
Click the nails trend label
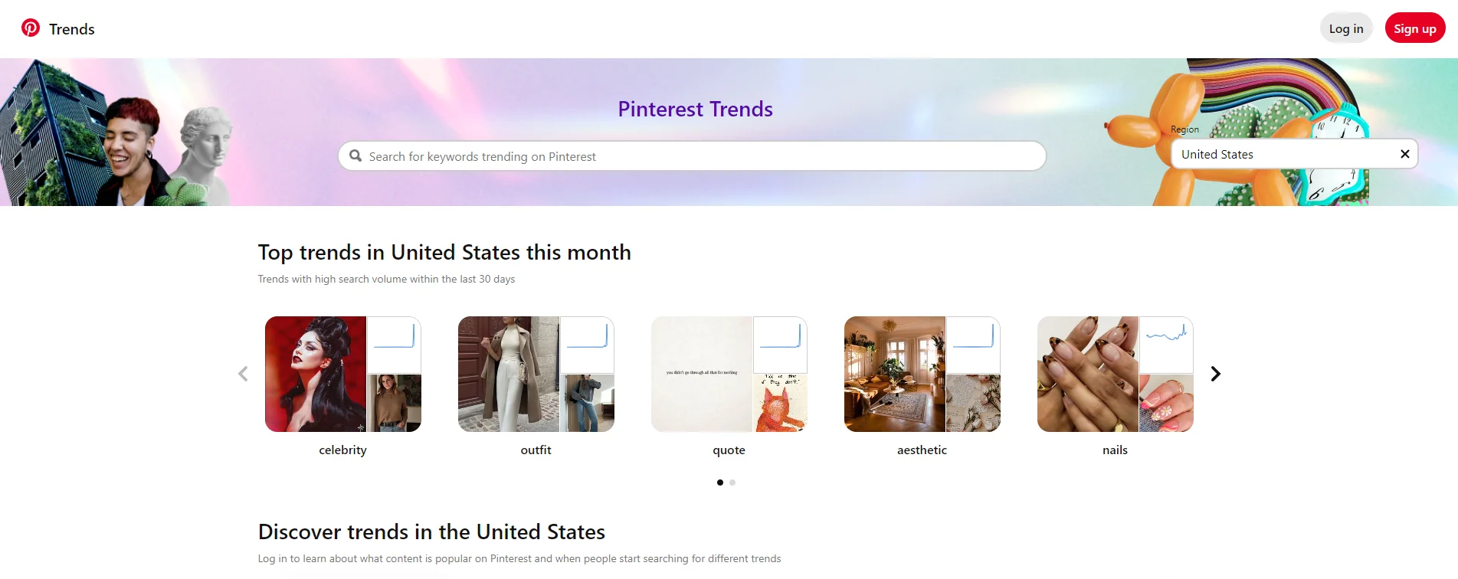(x=1115, y=450)
